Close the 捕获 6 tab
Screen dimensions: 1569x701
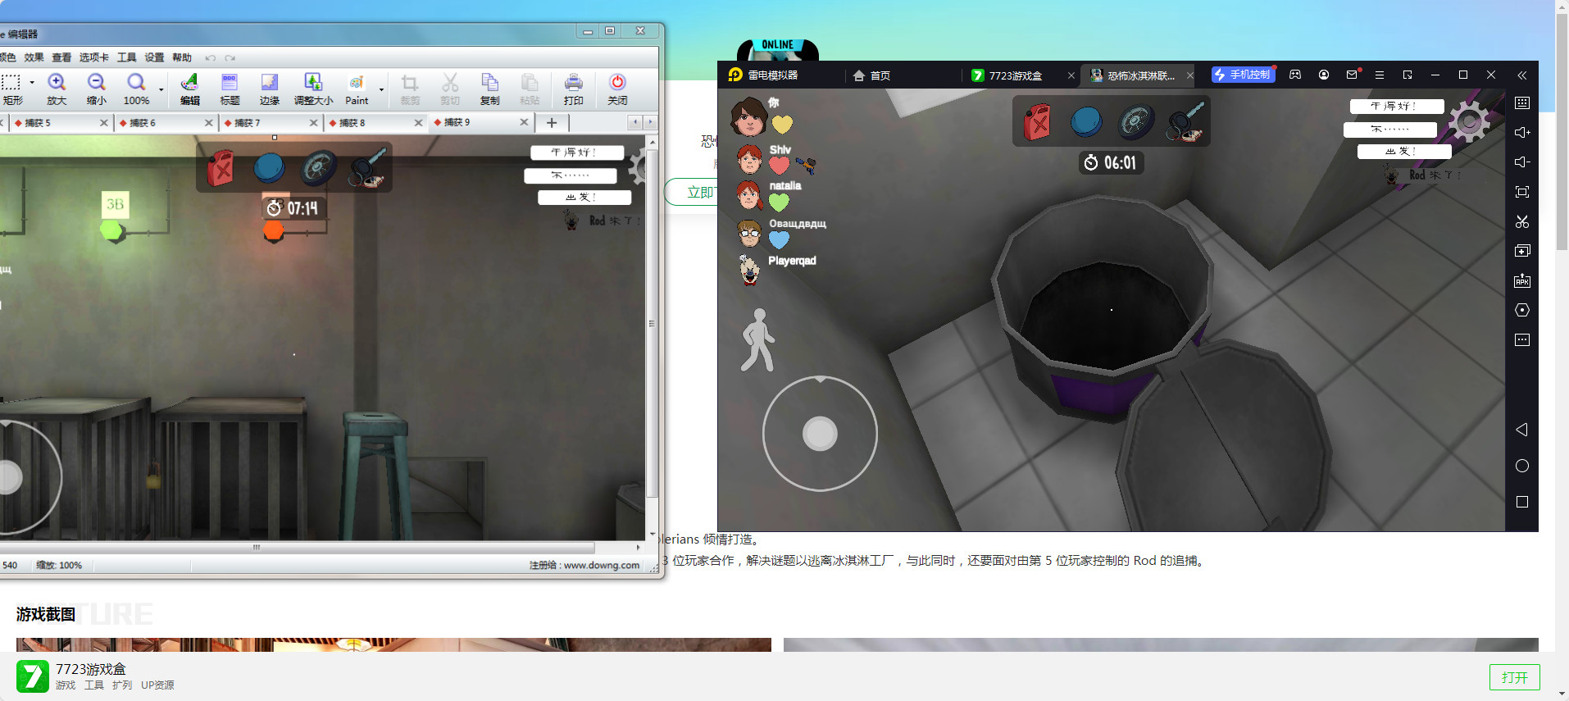208,122
